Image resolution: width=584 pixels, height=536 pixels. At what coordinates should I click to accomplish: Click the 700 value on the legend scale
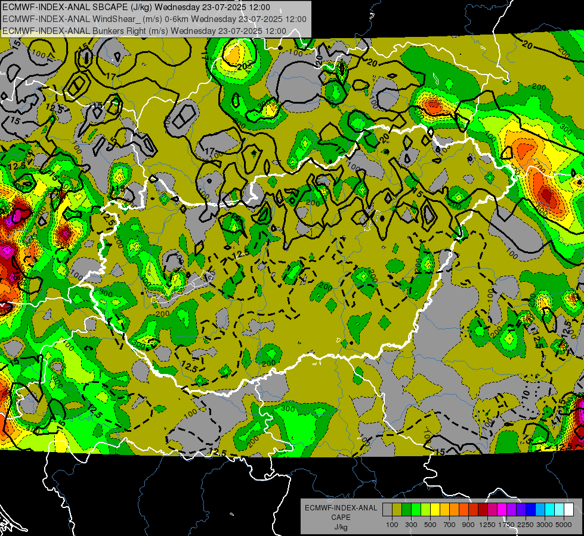click(450, 525)
